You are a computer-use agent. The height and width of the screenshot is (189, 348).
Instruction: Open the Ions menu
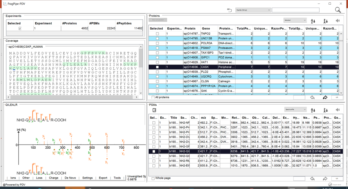tap(13, 178)
